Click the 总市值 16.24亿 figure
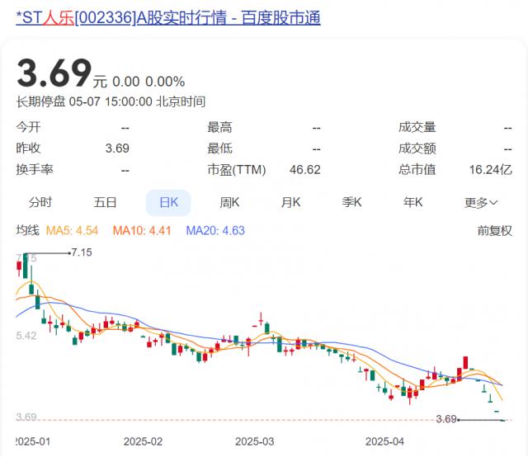528x457 pixels. (491, 170)
